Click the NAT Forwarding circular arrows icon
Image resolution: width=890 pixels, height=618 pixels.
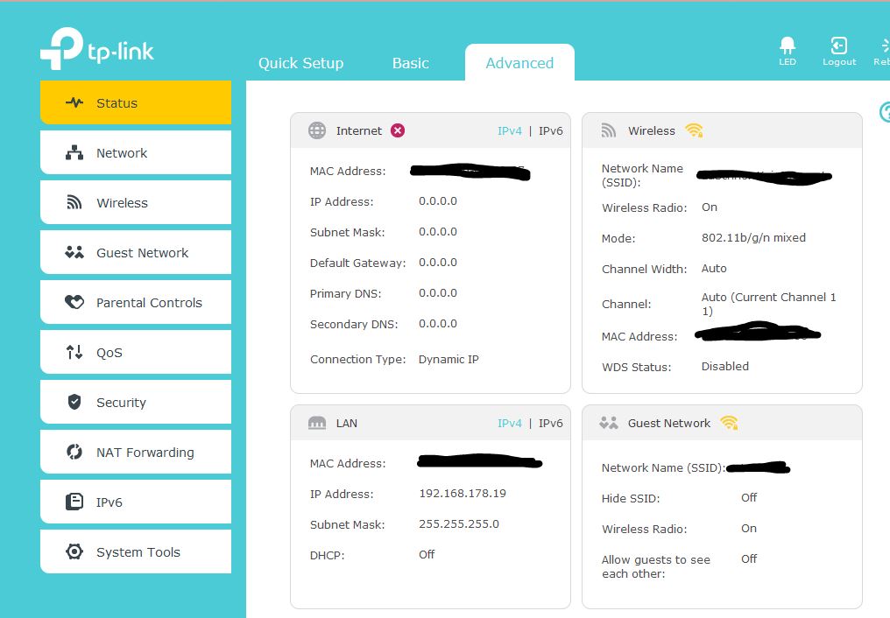[74, 452]
